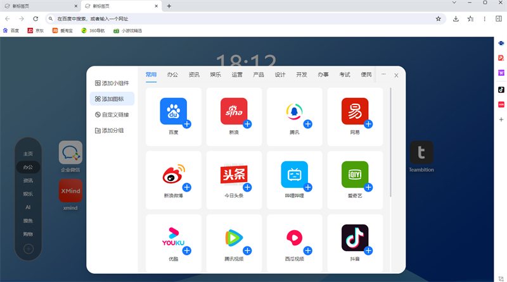Image resolution: width=507 pixels, height=282 pixels.
Task: Click the 哔哩哔哩 blue TV logo
Action: click(x=294, y=175)
